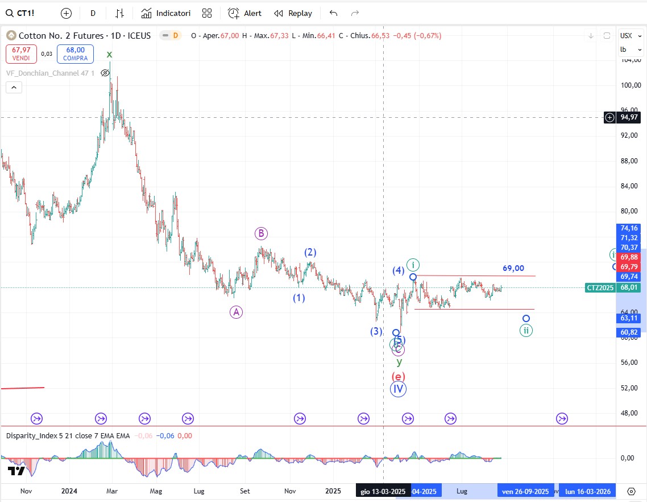647x502 pixels.
Task: Open the D timeframe interval selector
Action: pyautogui.click(x=93, y=13)
